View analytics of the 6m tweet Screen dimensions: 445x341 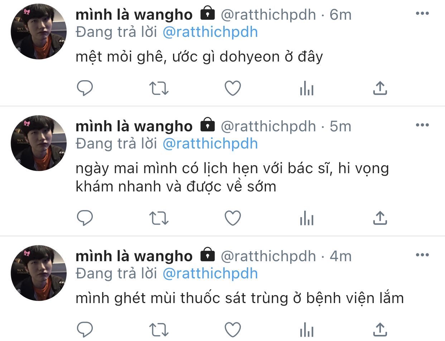point(307,88)
